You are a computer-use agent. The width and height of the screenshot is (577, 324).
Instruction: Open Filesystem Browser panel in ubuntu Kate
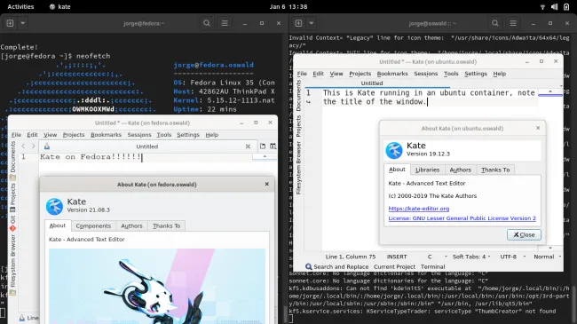click(x=298, y=168)
